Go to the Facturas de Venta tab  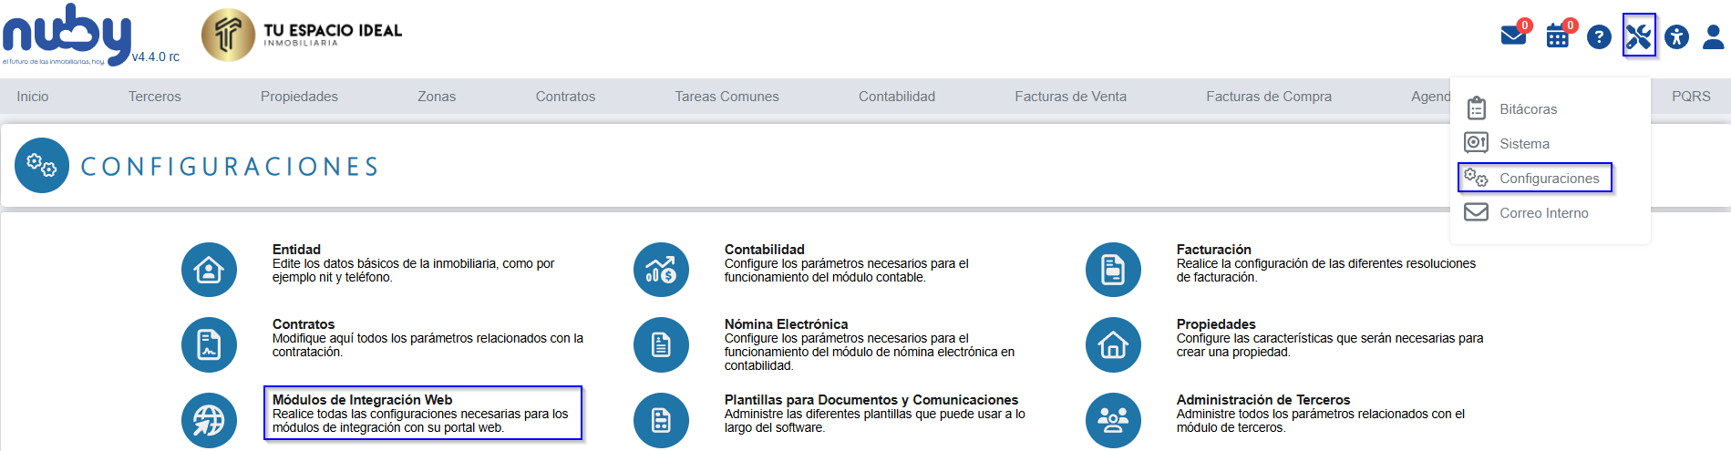1070,97
